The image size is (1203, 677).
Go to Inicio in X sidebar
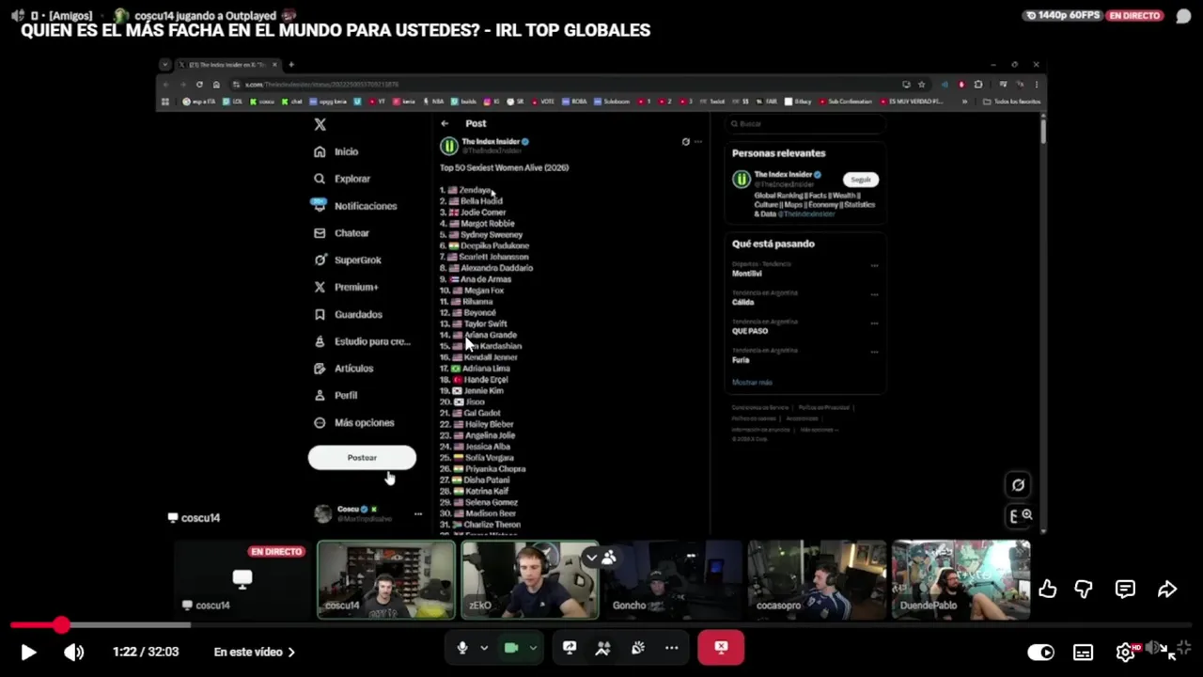click(336, 151)
